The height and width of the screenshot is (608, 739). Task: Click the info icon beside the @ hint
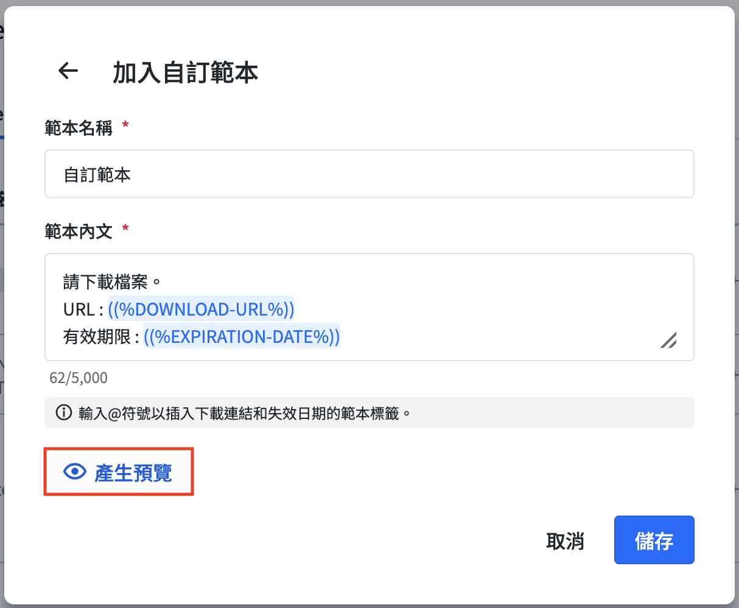tap(63, 413)
